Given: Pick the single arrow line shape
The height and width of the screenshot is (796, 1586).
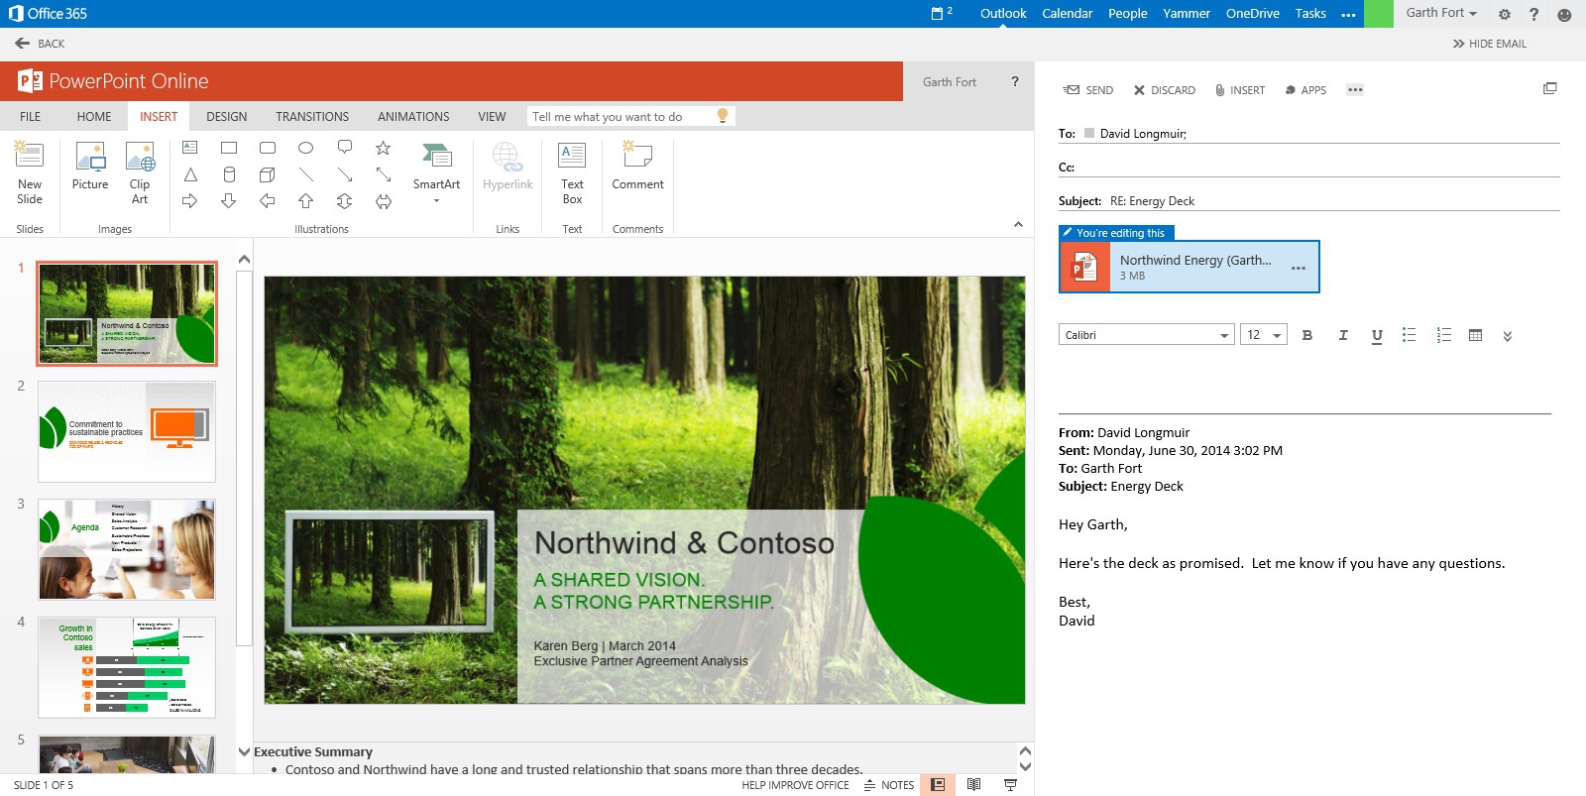Looking at the screenshot, I should 345,174.
